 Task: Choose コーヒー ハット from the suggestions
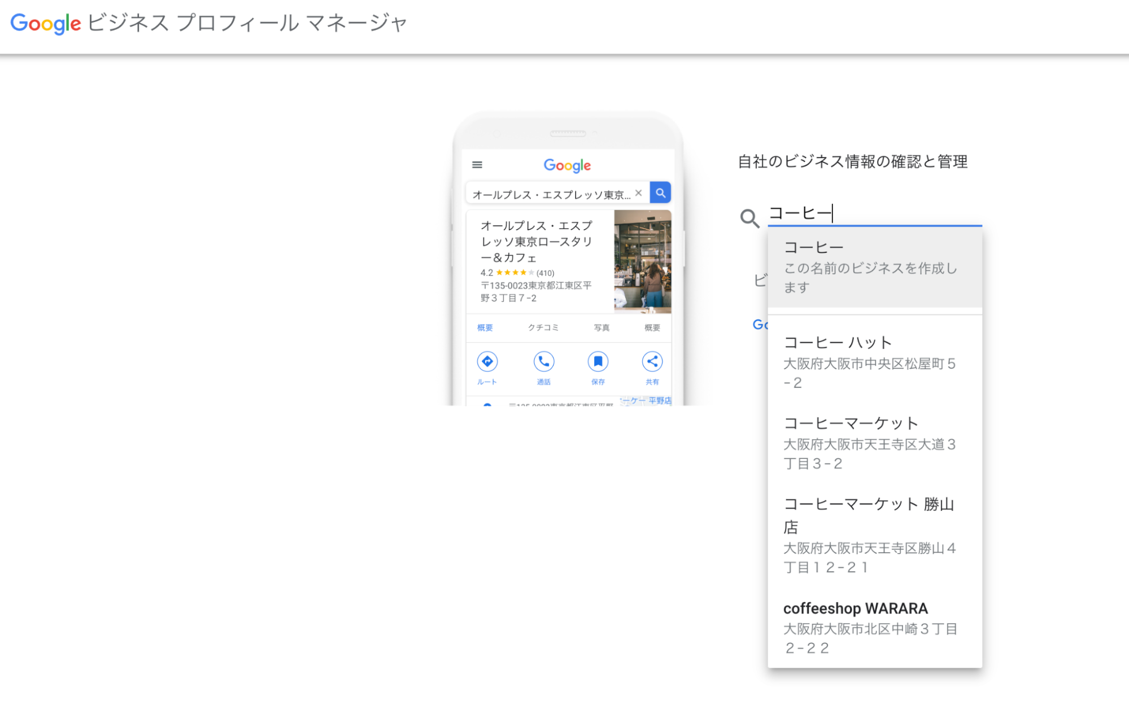[875, 362]
